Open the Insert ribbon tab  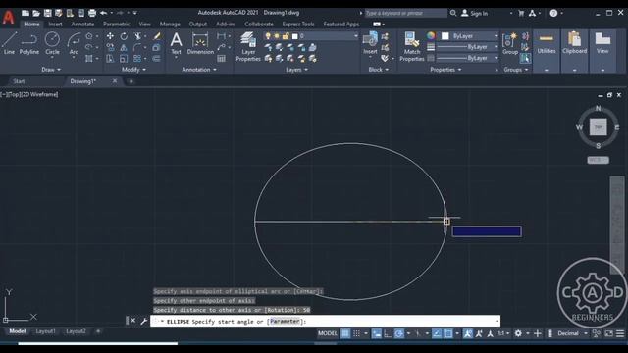coord(55,24)
